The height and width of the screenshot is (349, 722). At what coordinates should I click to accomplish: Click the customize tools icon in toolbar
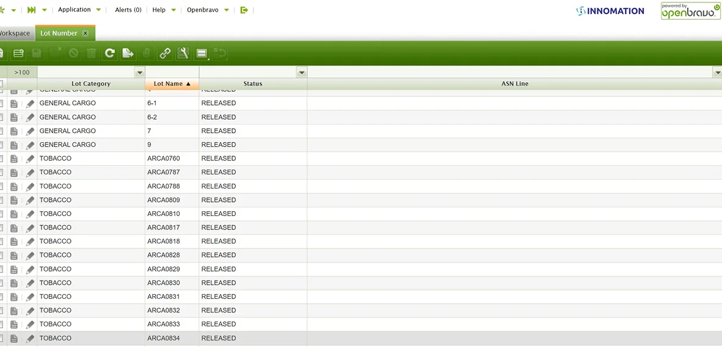click(x=183, y=54)
